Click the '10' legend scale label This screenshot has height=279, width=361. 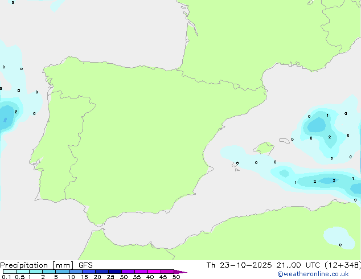pos(71,277)
